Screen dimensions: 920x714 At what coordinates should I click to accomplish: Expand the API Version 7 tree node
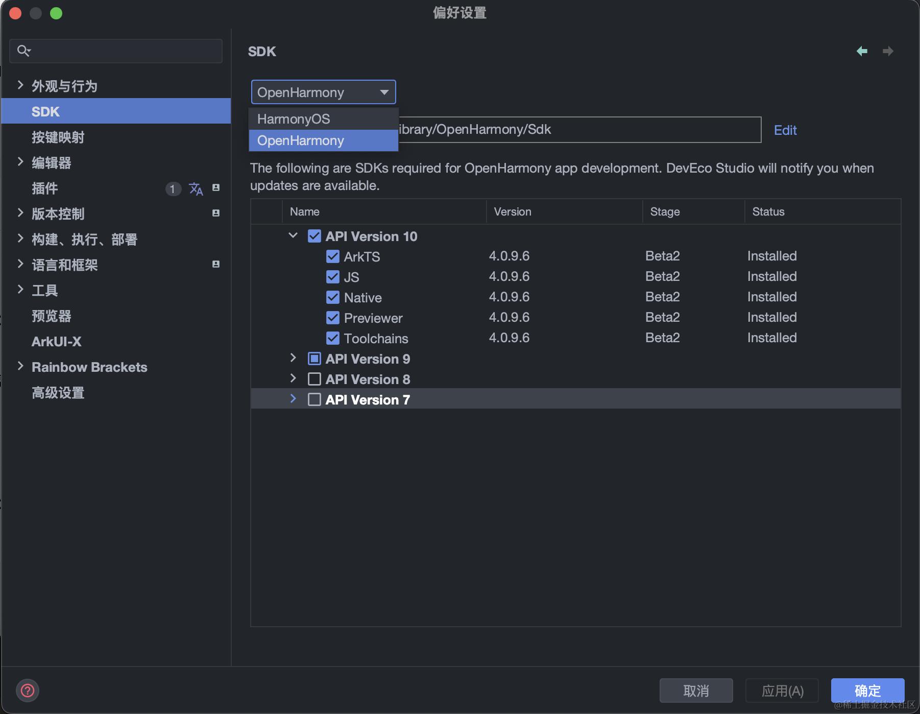tap(293, 399)
